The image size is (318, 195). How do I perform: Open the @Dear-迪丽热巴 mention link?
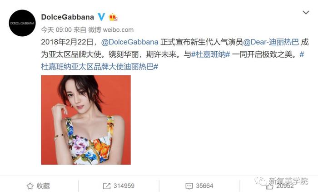(271, 42)
